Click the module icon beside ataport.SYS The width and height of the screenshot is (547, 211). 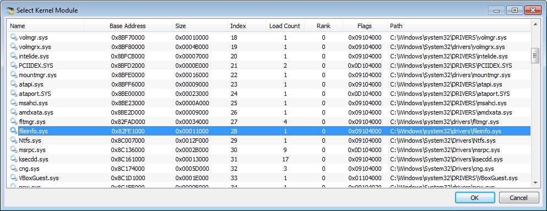click(x=14, y=94)
